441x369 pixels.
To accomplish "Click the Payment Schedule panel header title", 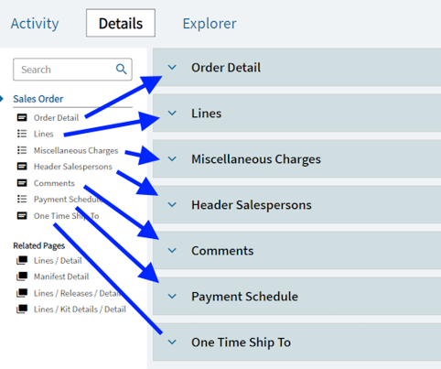I will click(245, 297).
